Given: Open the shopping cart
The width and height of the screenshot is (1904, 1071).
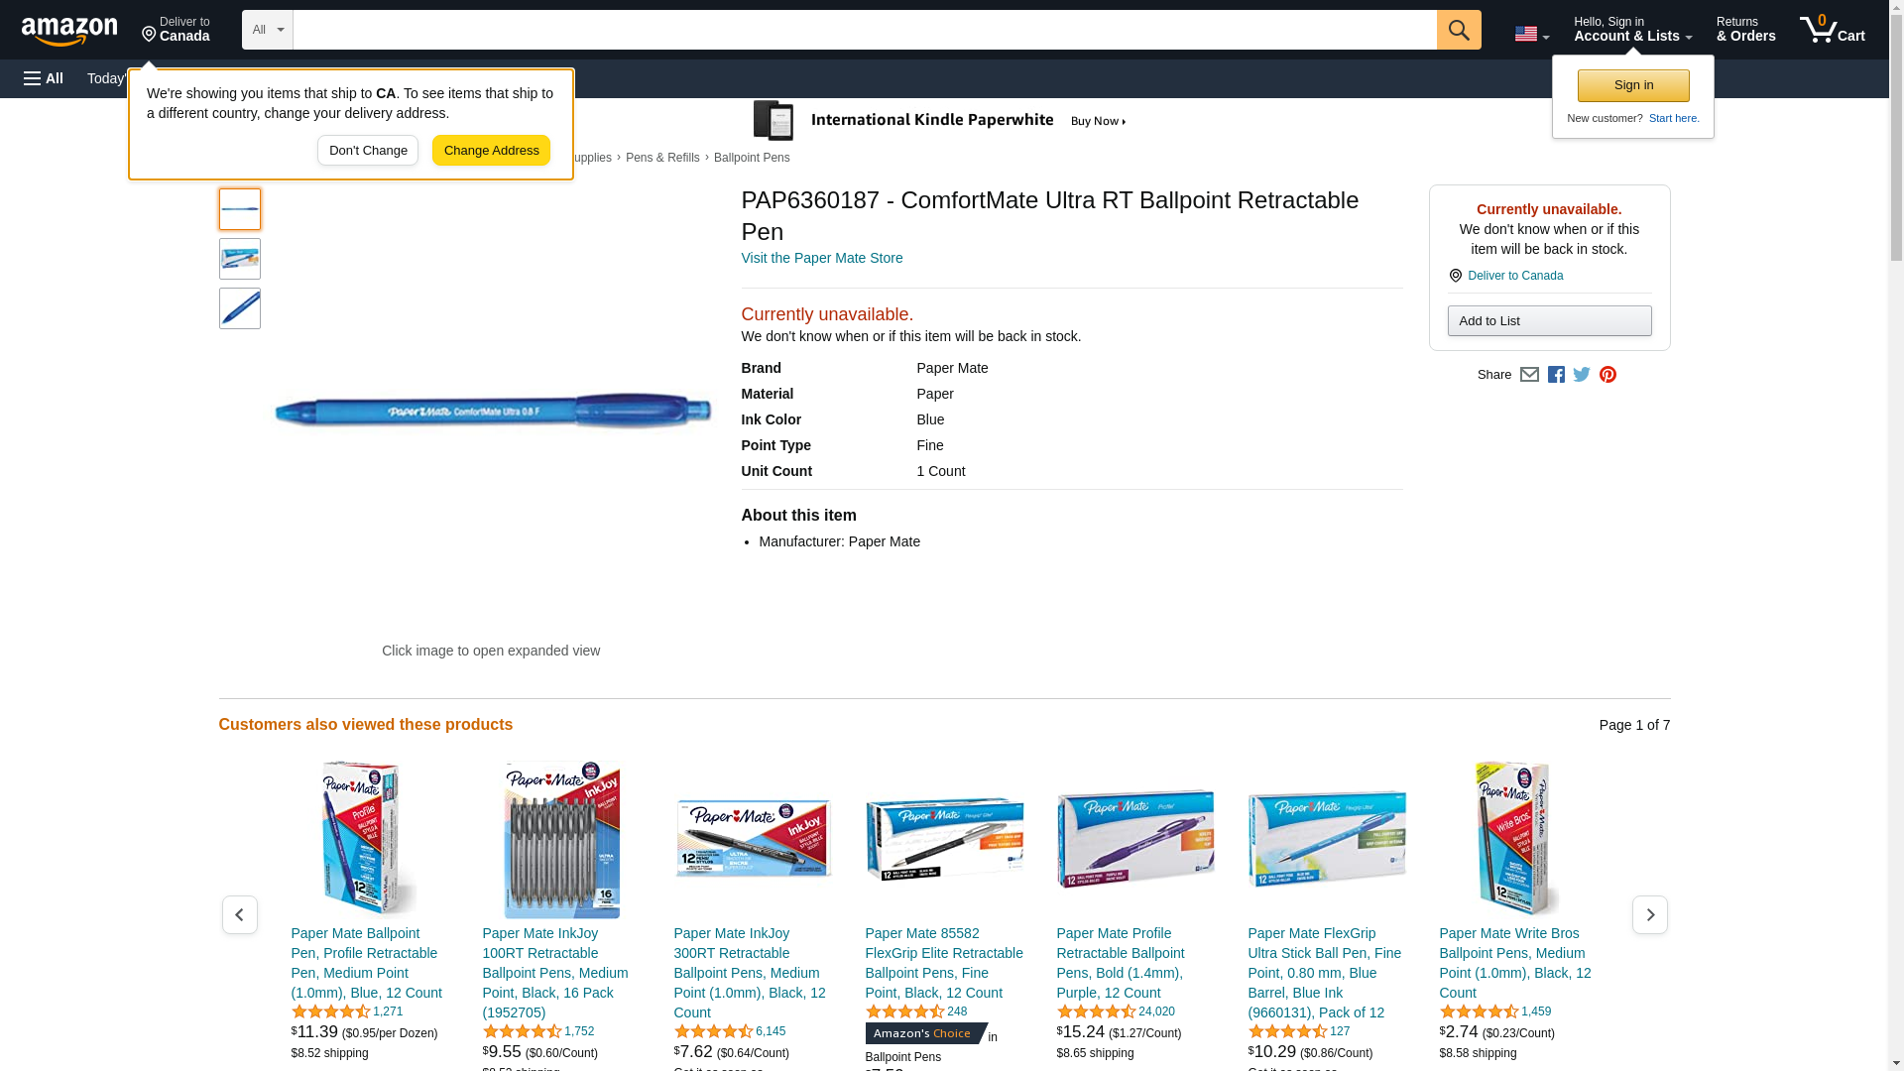Looking at the screenshot, I should coord(1832,30).
